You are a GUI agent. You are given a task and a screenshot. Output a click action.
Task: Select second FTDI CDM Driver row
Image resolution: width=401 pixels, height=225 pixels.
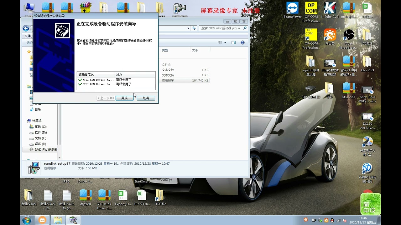click(x=116, y=84)
